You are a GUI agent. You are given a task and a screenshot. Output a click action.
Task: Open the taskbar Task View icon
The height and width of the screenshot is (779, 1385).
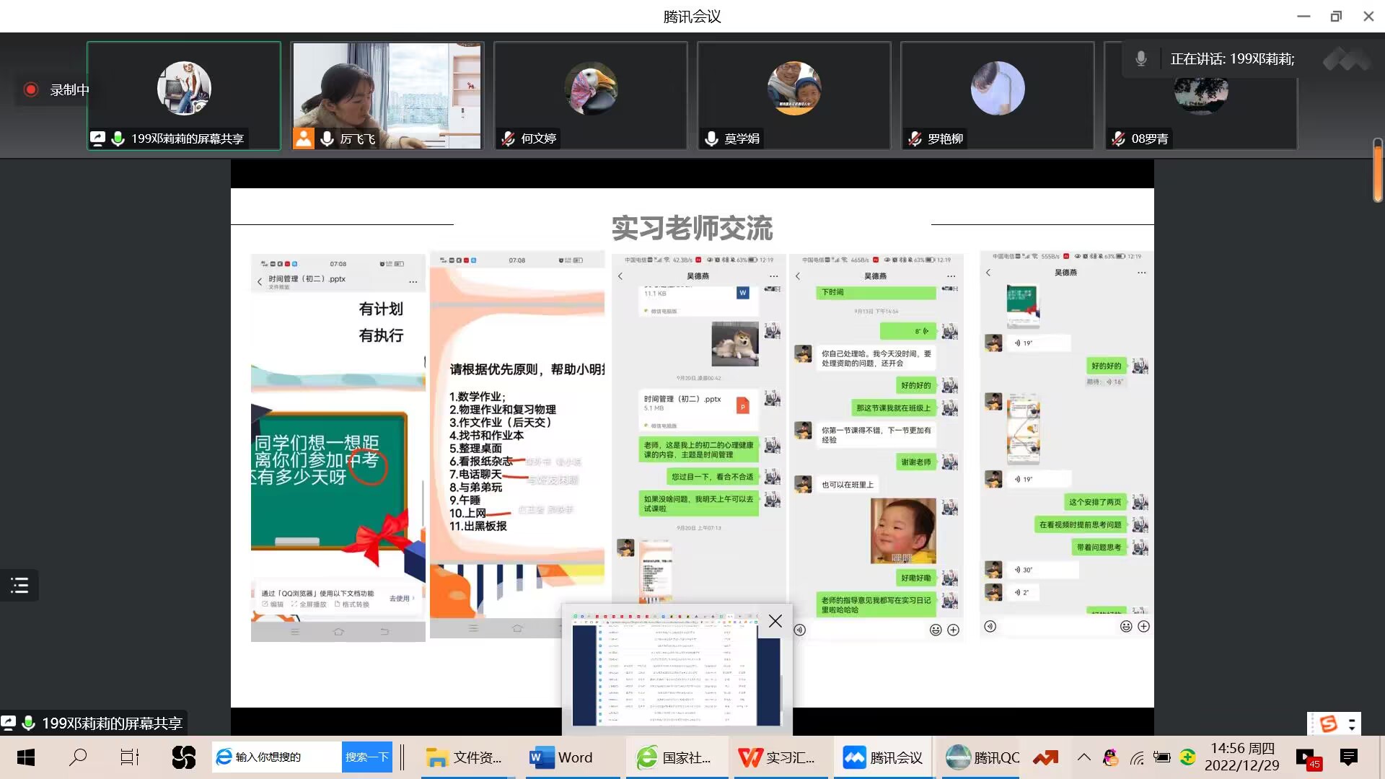[129, 757]
